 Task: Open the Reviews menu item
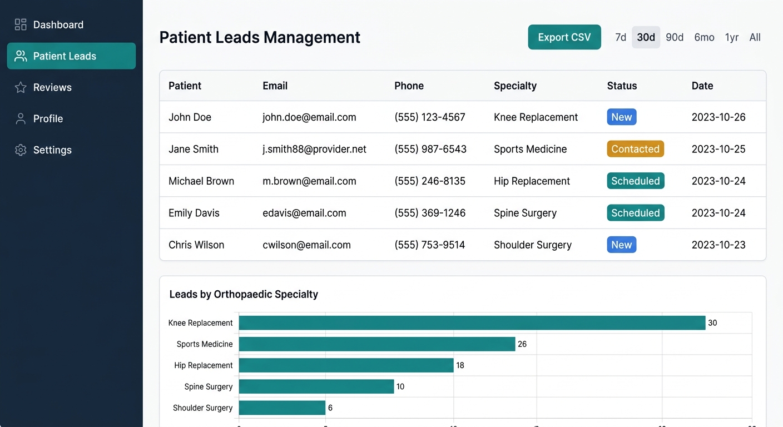pyautogui.click(x=52, y=87)
